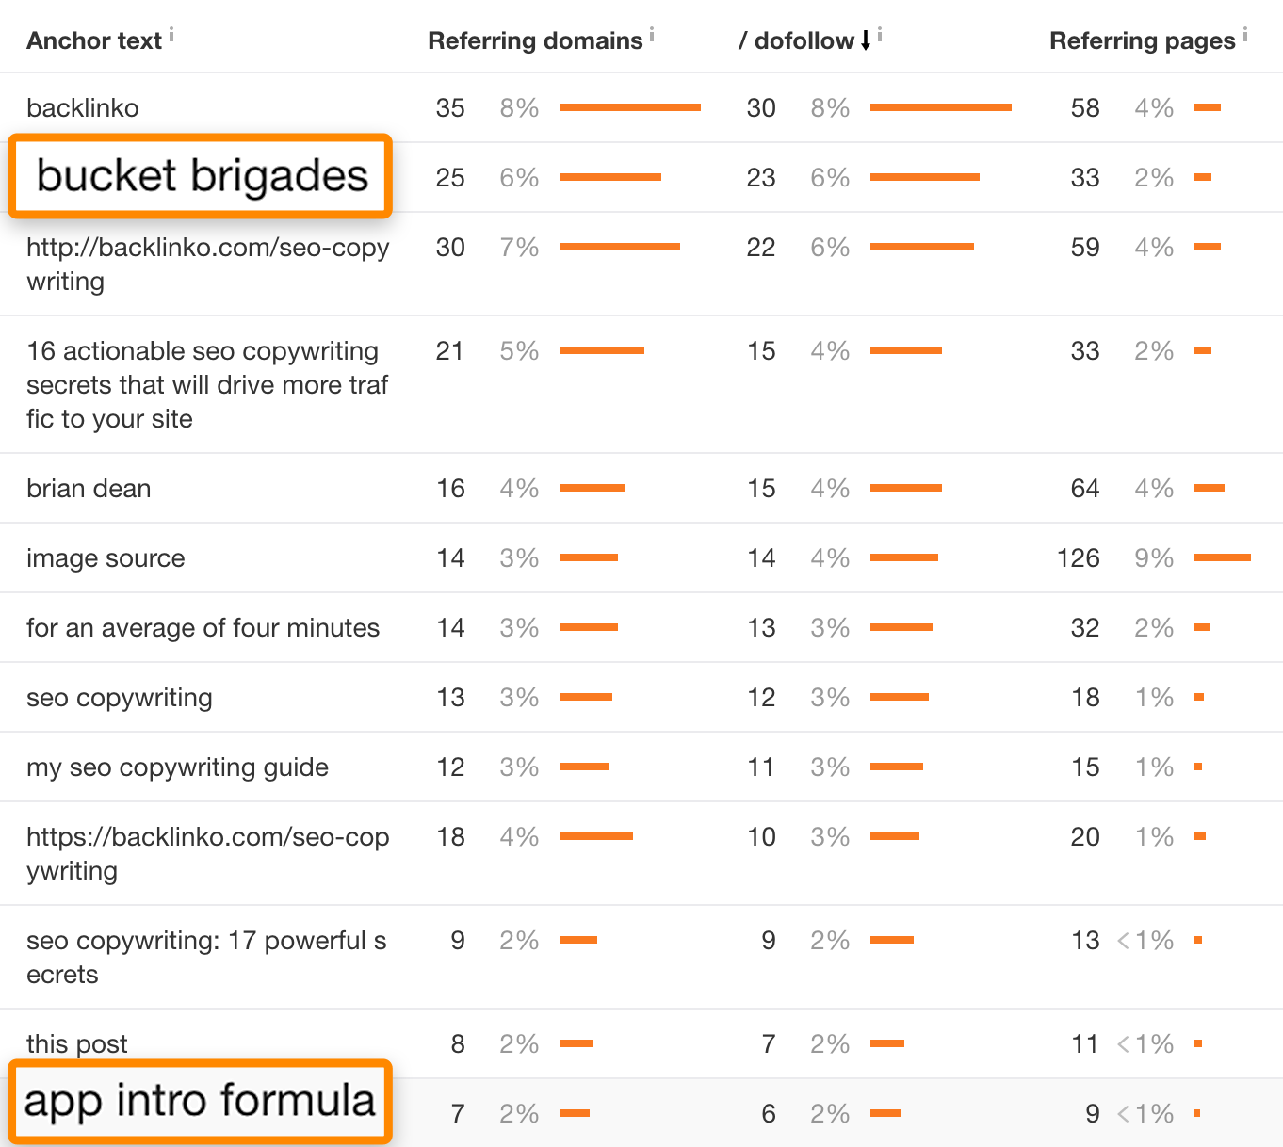Open the backlinko anchor text row
The width and height of the screenshot is (1283, 1147).
click(83, 108)
